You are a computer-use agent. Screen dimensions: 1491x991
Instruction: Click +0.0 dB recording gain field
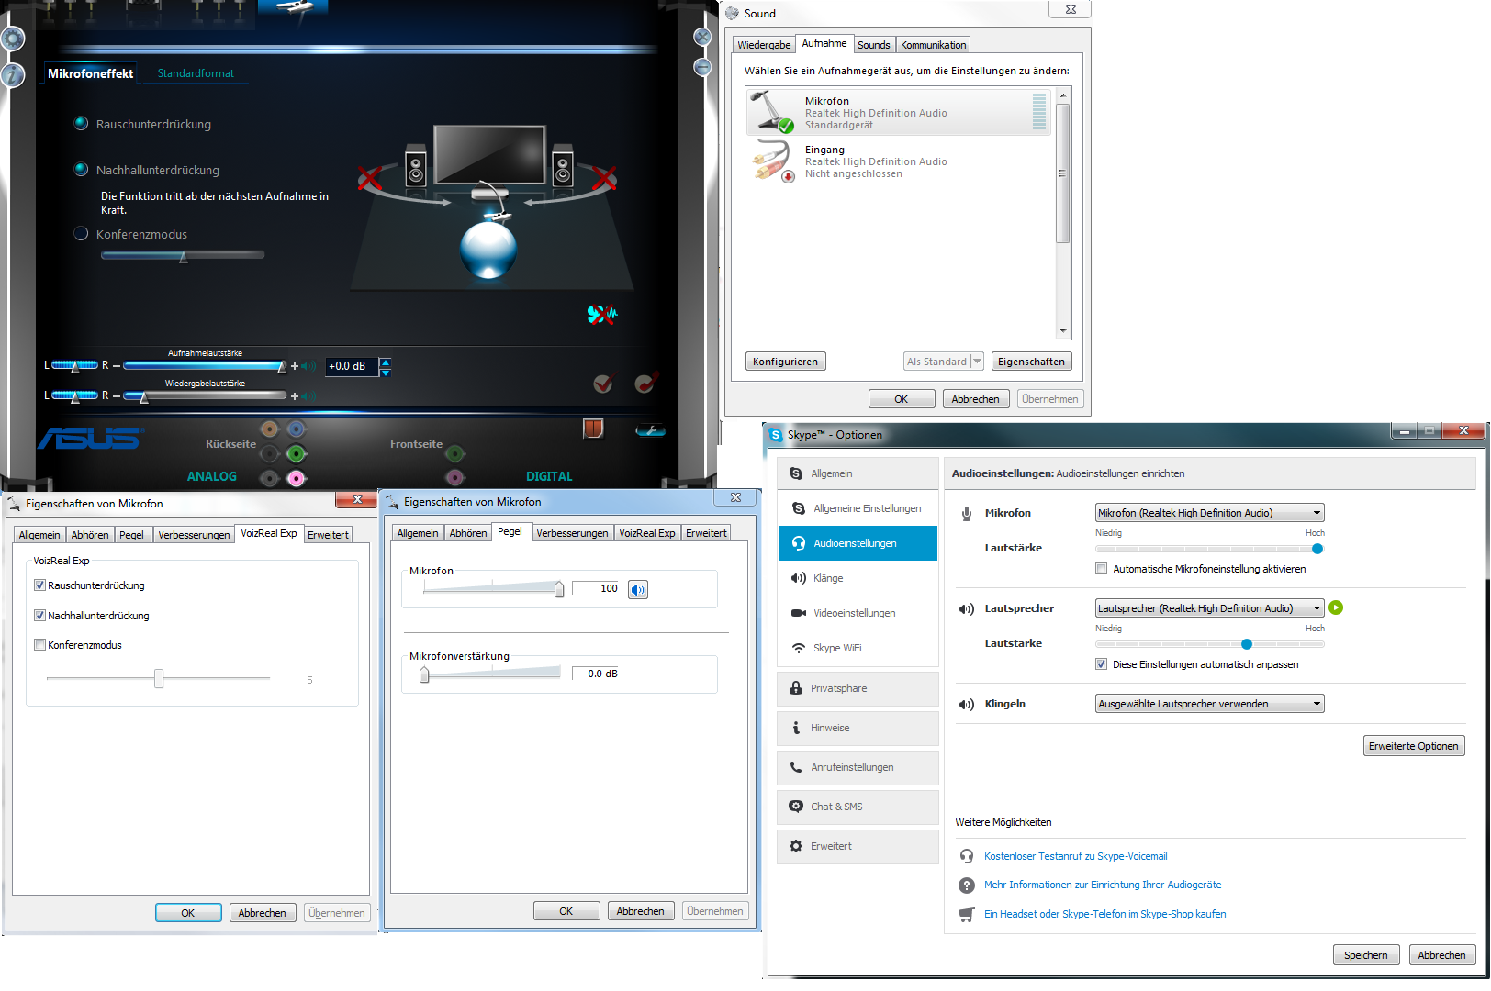(x=351, y=366)
